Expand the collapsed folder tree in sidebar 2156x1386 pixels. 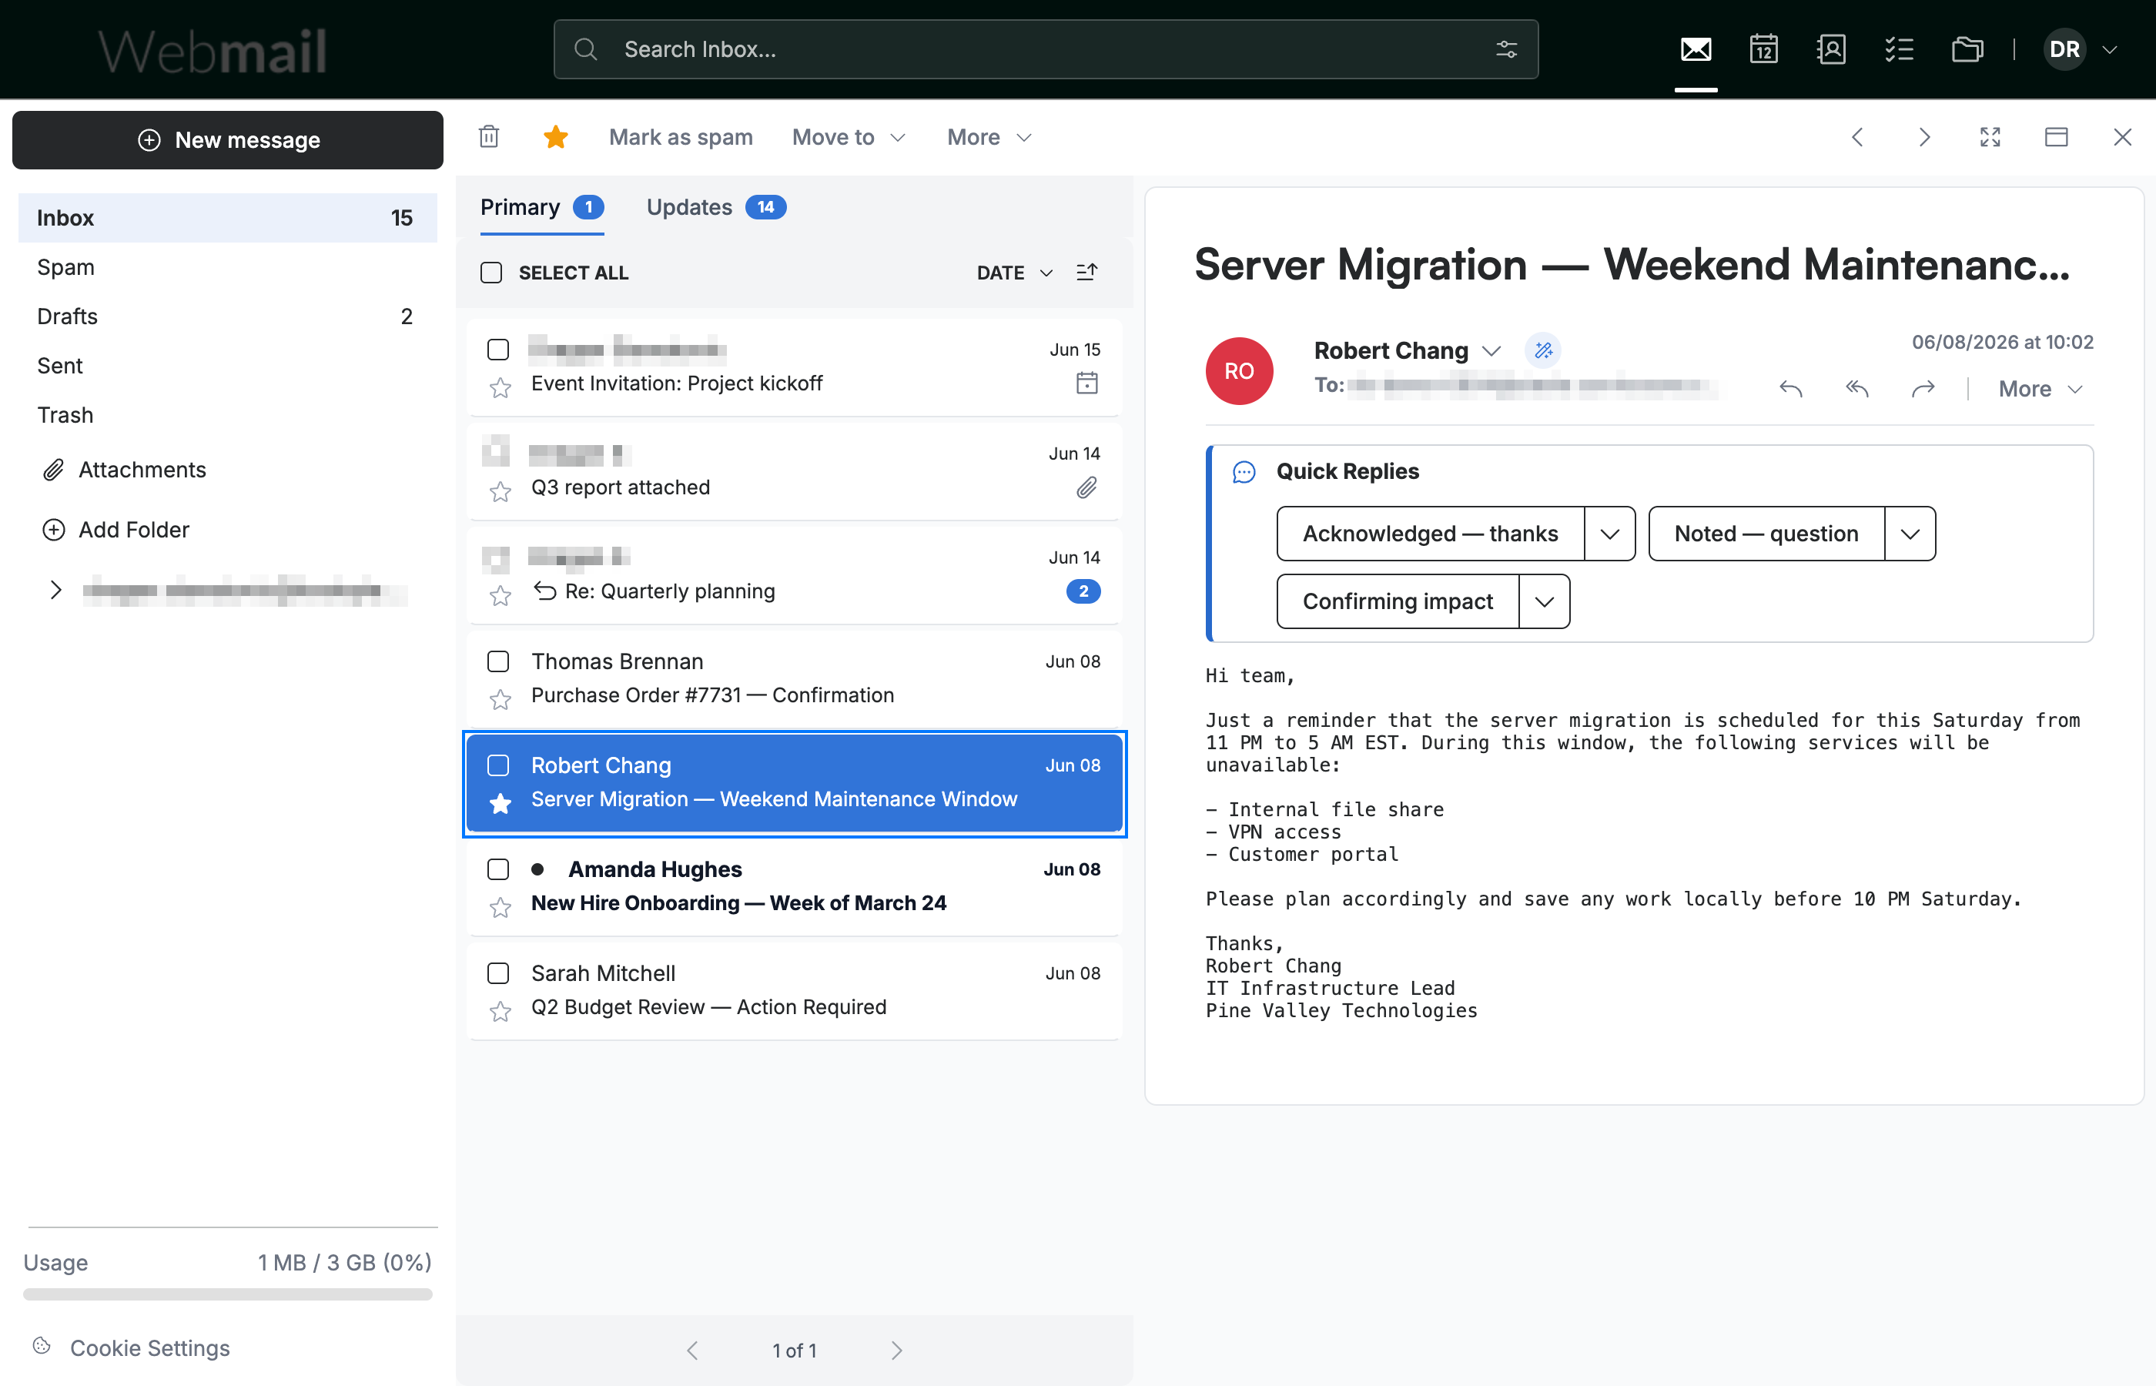(55, 591)
